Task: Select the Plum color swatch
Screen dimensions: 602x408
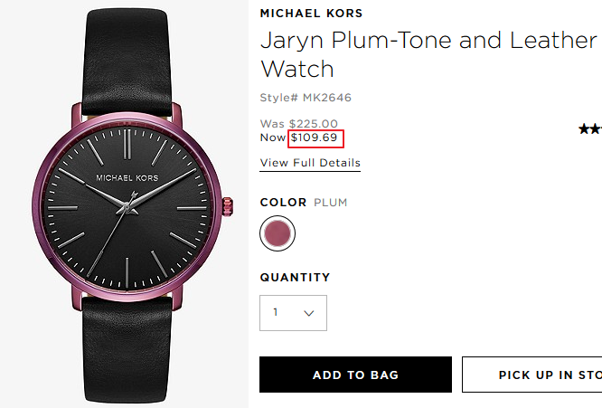Action: pos(277,233)
